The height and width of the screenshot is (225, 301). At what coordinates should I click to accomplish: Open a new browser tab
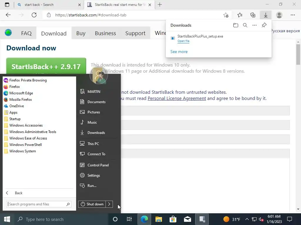tap(160, 5)
